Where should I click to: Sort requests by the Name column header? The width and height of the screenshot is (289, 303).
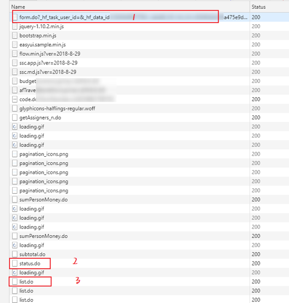(18, 7)
